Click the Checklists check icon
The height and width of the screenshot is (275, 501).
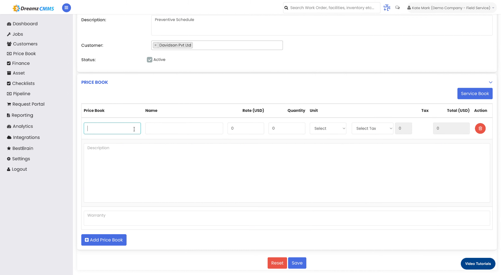[x=9, y=84]
